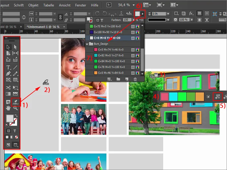Apply None button in toolbox

(x=16, y=137)
